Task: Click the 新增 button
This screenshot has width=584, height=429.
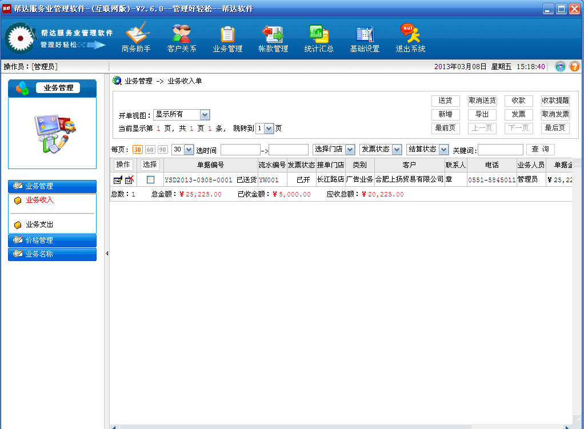Action: tap(445, 114)
